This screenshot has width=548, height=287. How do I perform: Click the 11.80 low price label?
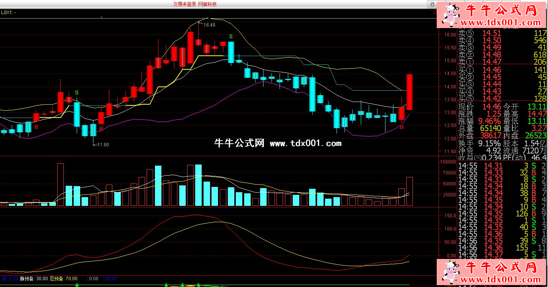103,145
